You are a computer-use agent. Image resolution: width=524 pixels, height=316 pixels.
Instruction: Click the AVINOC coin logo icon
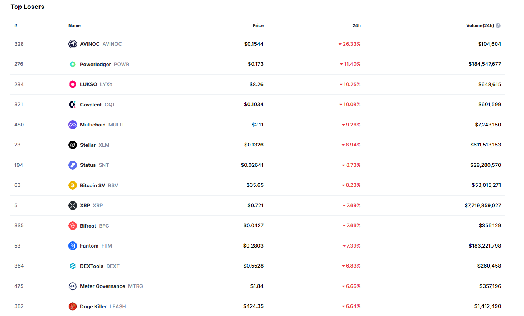pos(73,44)
